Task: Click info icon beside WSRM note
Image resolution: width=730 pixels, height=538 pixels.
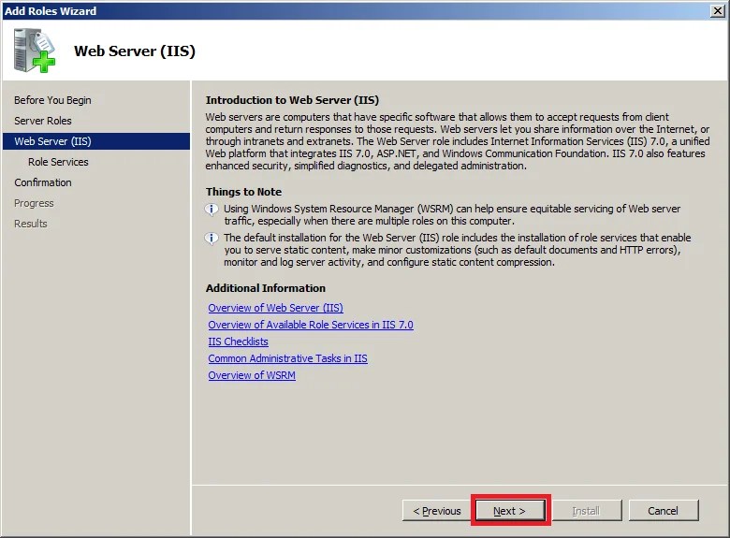Action: click(x=212, y=210)
